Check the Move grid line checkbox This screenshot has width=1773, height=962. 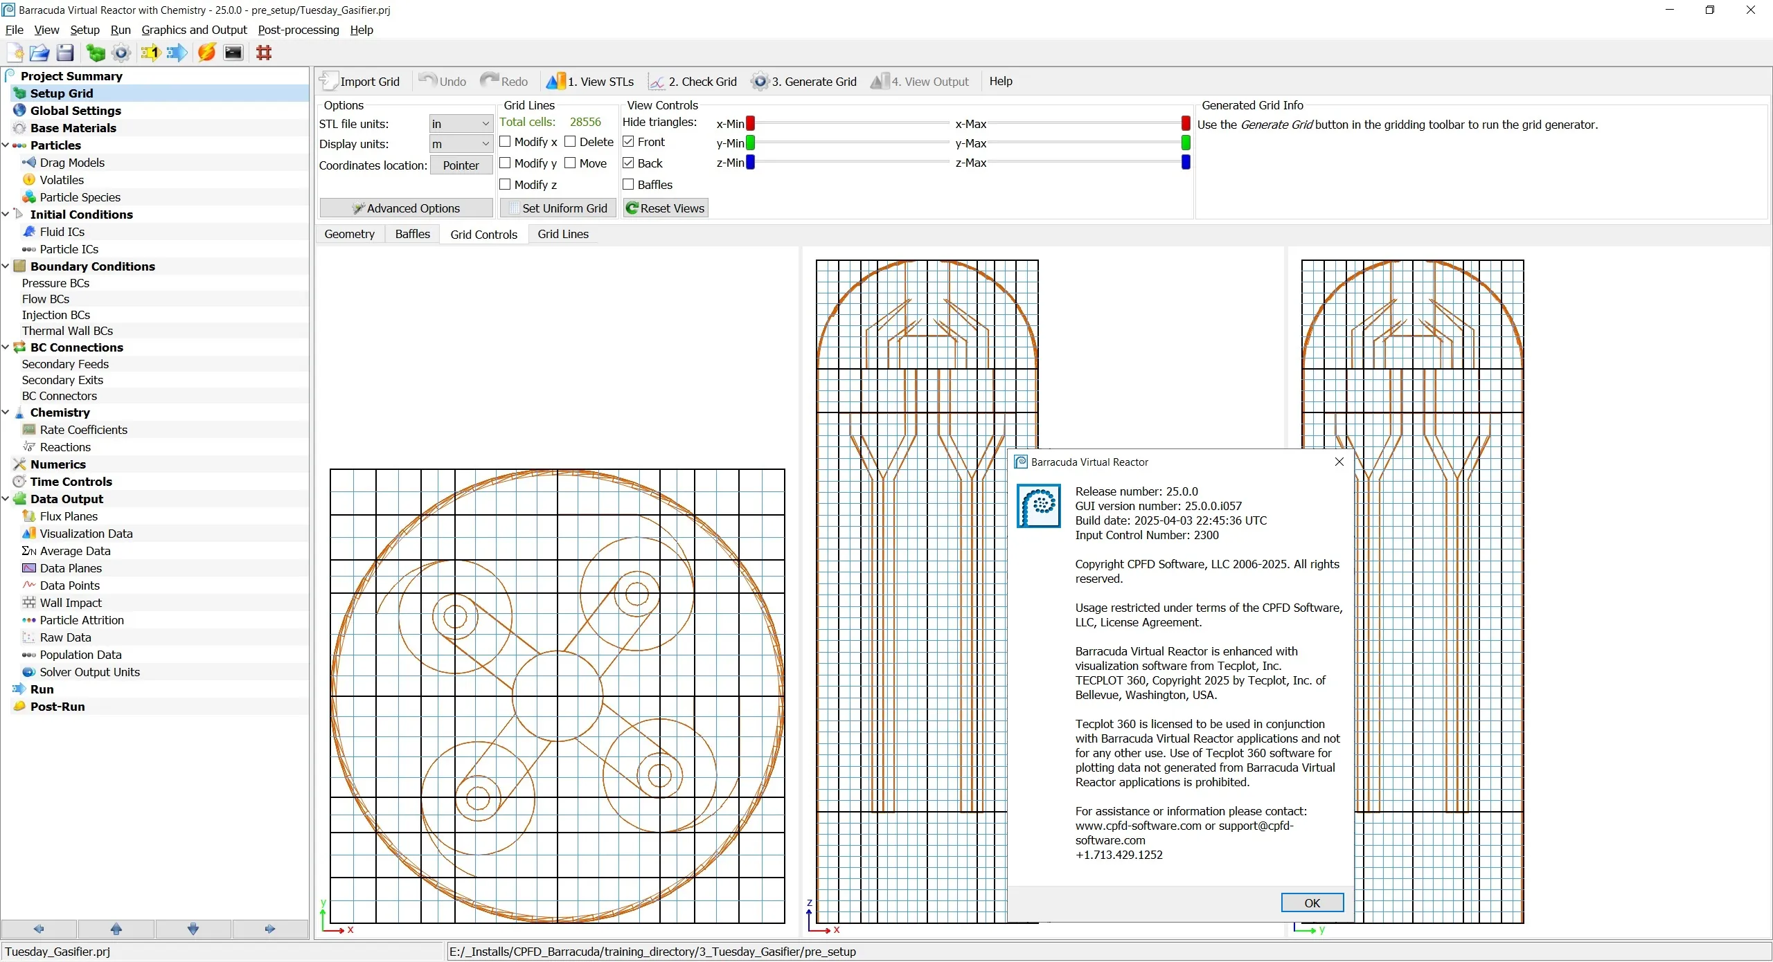pos(570,163)
